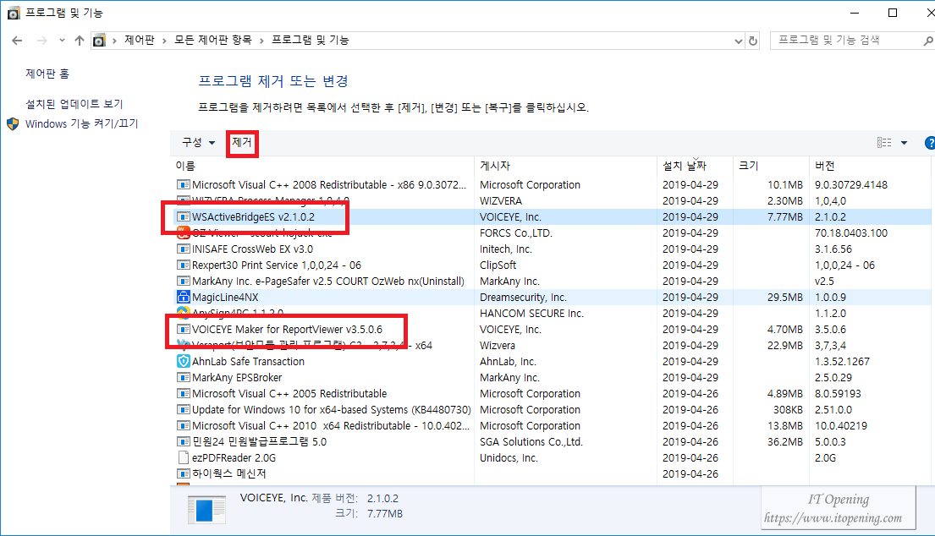
Task: Open 설치된 업데이트 보기 link
Action: pos(74,104)
